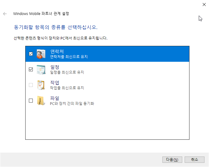Select the 파일 title text
This screenshot has height=167, width=209.
55,98
